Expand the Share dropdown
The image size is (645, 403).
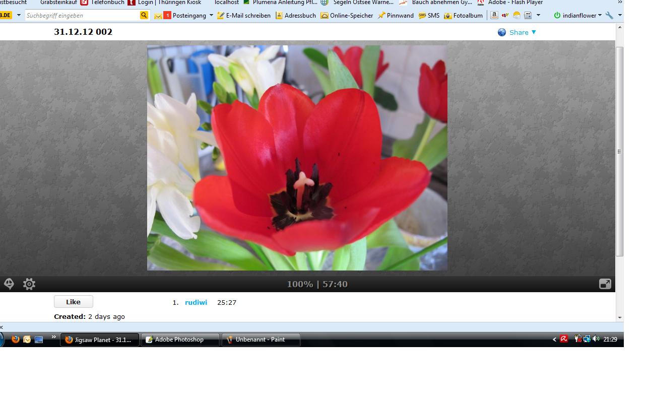(523, 32)
